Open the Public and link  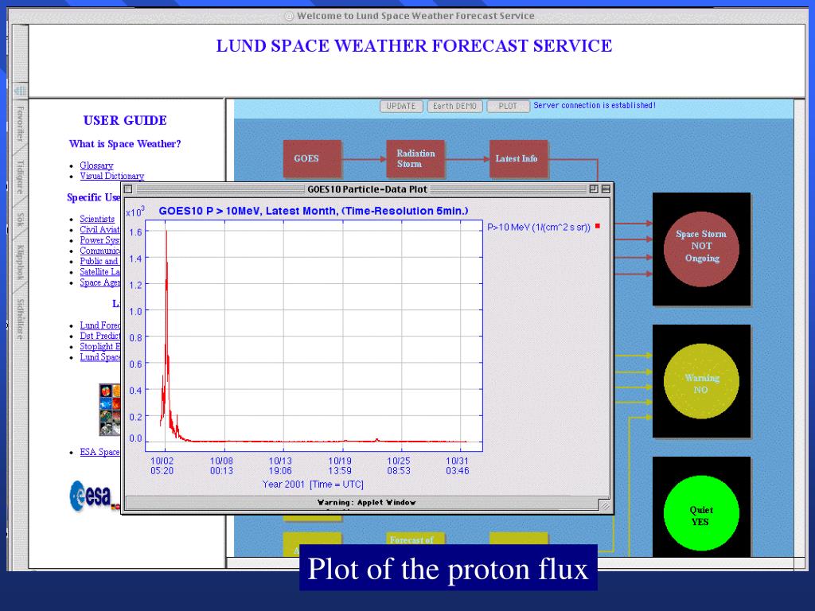99,261
